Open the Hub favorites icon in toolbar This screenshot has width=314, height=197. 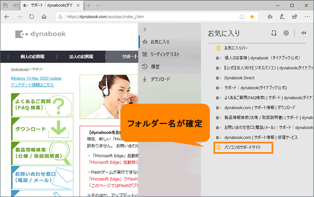270,17
